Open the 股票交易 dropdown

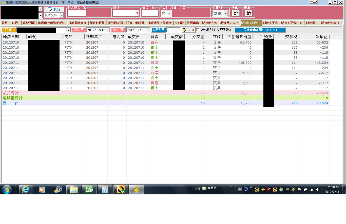pos(62,15)
